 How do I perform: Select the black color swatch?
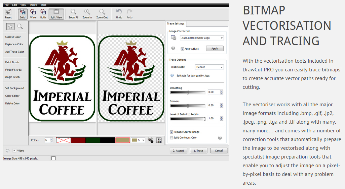point(108,140)
